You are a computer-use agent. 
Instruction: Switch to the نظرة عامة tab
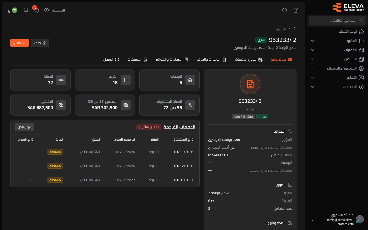point(281,60)
